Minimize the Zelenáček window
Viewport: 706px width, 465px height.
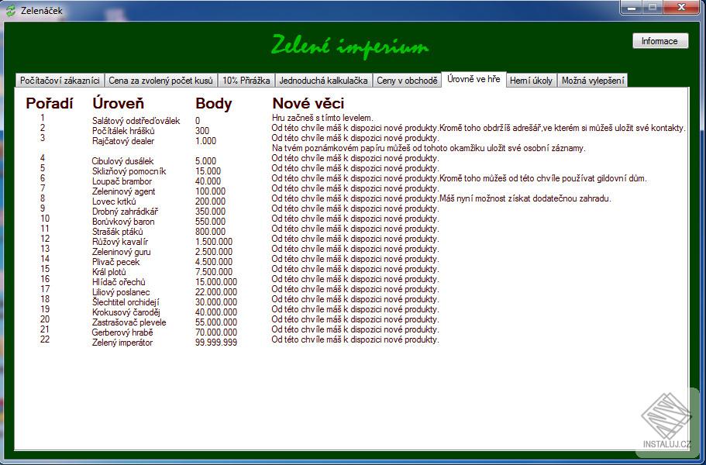(x=632, y=8)
